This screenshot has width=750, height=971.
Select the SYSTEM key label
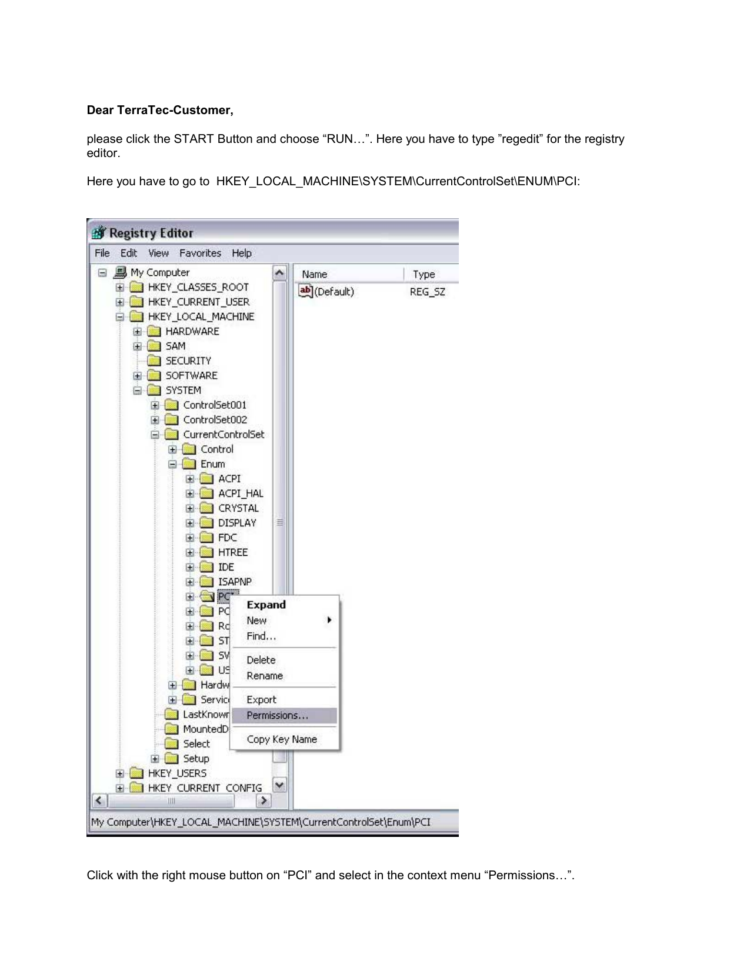click(183, 391)
